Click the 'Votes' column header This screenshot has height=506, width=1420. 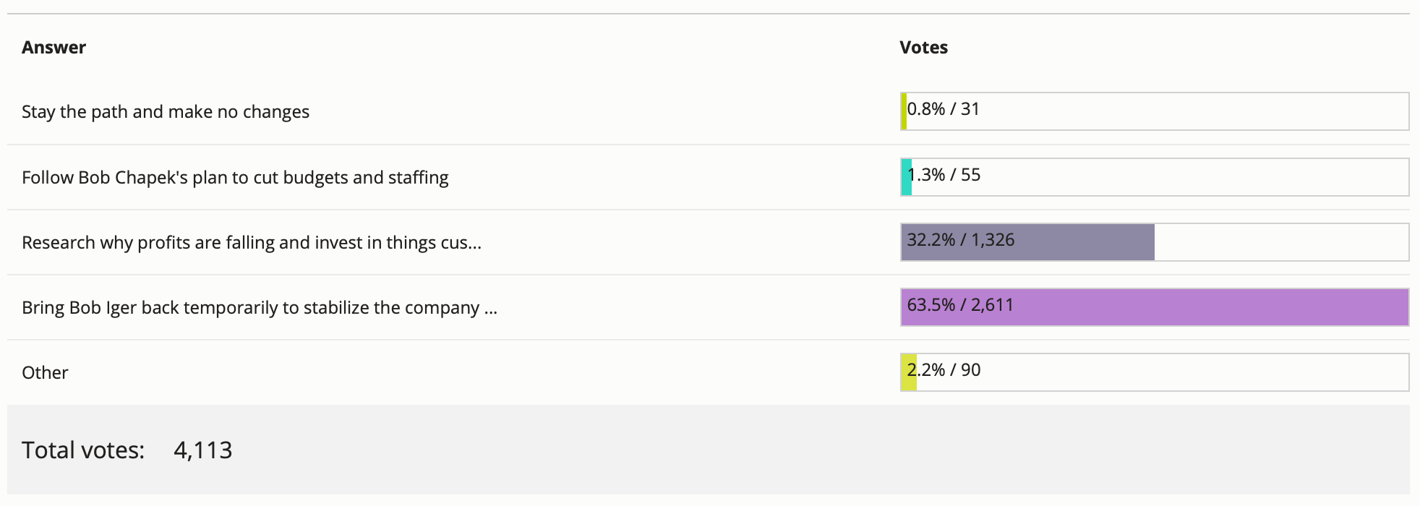tap(923, 48)
